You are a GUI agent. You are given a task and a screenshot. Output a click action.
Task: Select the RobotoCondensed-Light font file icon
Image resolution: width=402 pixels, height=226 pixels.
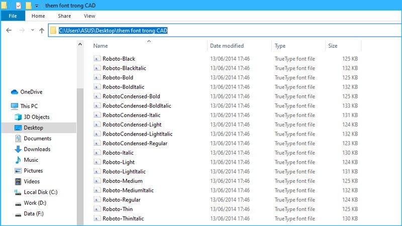(x=96, y=125)
